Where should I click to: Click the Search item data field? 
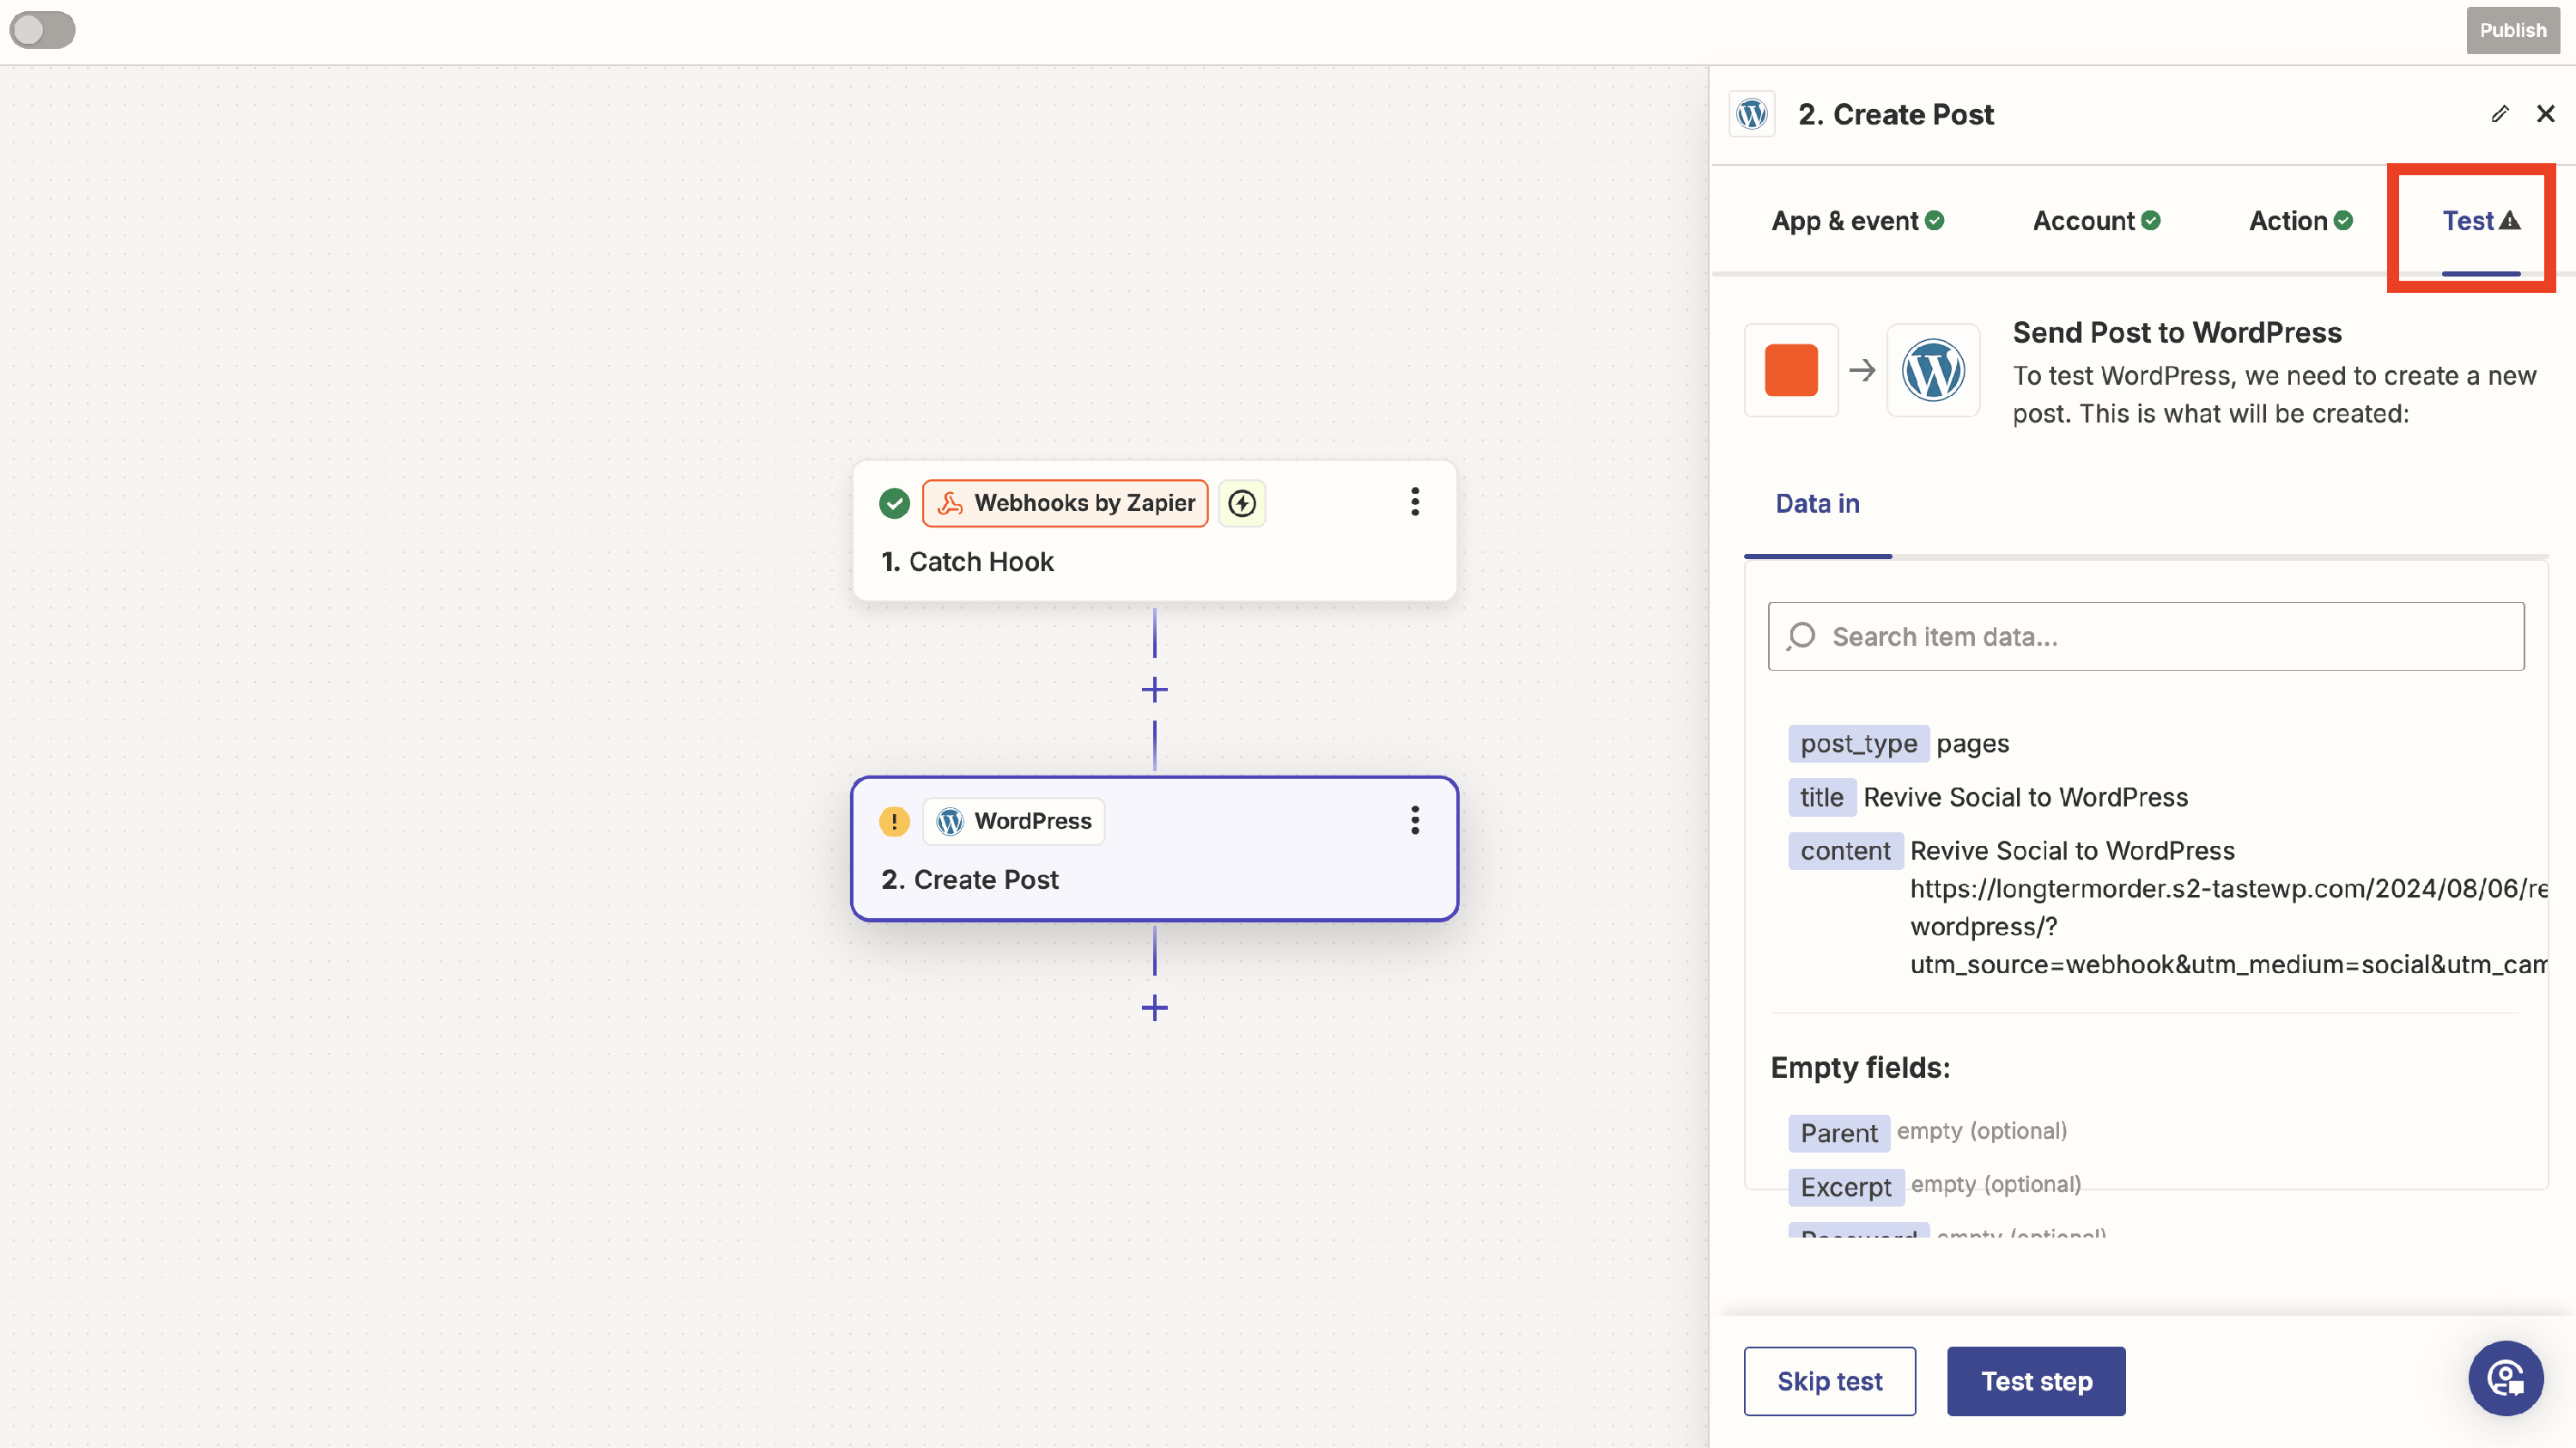2145,637
